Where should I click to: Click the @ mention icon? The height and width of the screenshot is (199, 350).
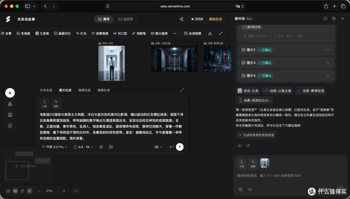[x=101, y=147]
